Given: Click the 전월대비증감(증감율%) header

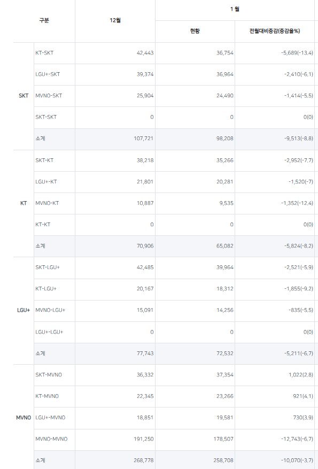Looking at the screenshot, I should tap(275, 31).
